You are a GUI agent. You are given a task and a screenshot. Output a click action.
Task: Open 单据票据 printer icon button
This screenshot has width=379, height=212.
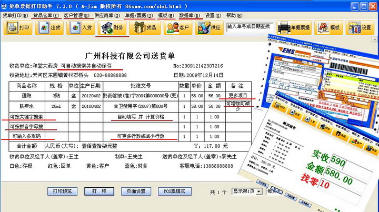click(294, 27)
